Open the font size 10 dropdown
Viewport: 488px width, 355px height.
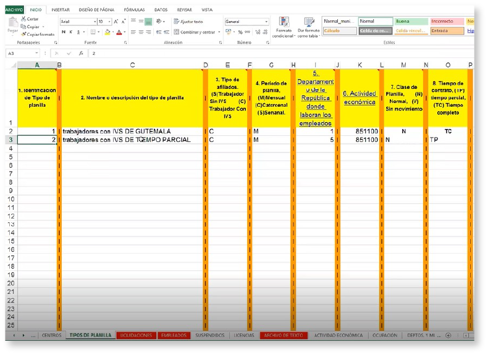point(109,22)
